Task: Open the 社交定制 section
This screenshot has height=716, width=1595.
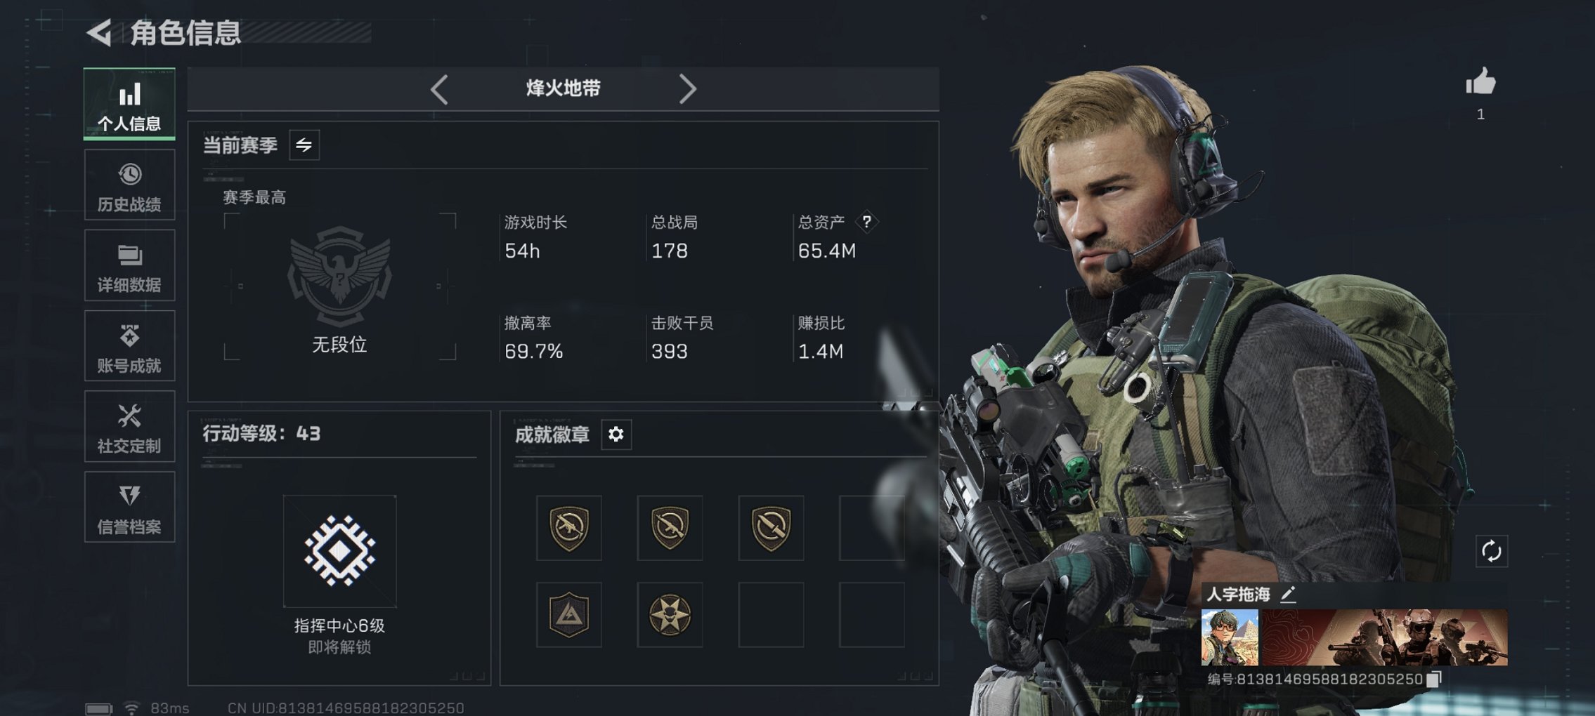Action: pos(129,427)
